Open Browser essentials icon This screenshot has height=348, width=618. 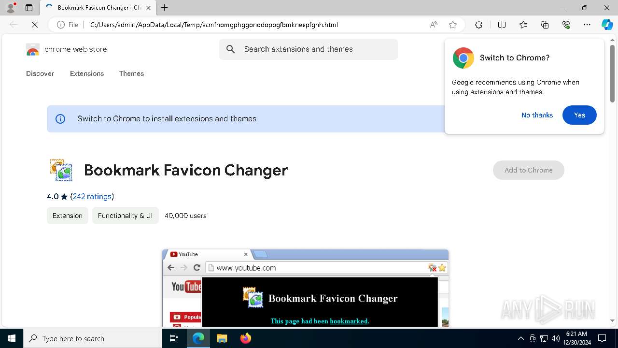click(566, 25)
